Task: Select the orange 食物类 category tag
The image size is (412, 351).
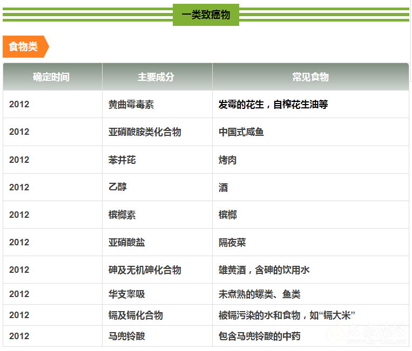Action: (25, 47)
